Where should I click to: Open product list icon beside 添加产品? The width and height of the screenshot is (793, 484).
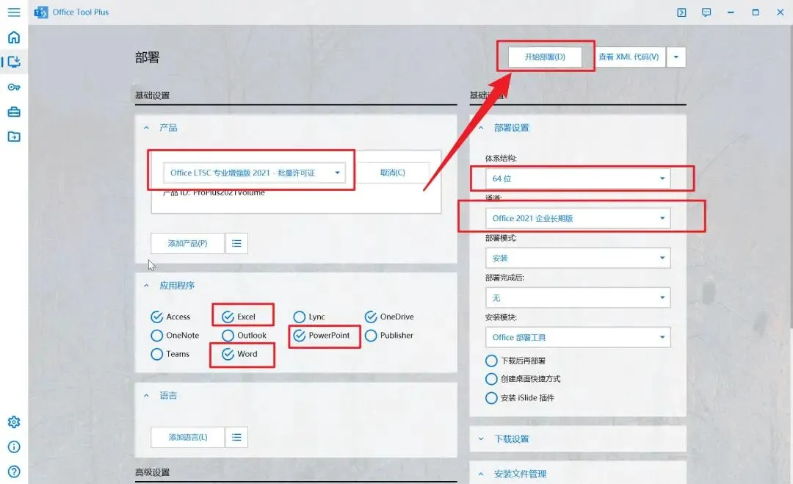click(236, 243)
